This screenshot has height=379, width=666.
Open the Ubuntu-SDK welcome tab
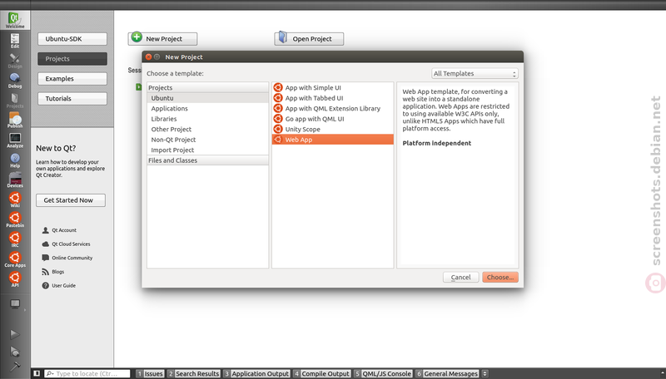pos(72,39)
